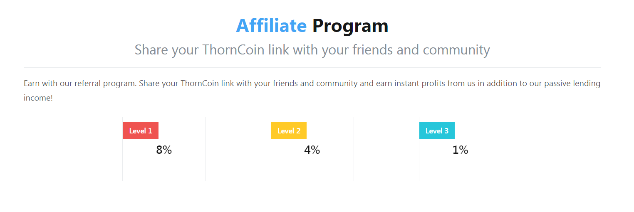Viewport: 634px width, 212px height.
Task: Click the referral program description paragraph
Action: coord(312,91)
